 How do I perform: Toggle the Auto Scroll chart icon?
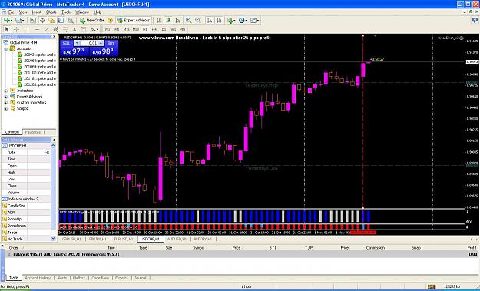point(210,20)
